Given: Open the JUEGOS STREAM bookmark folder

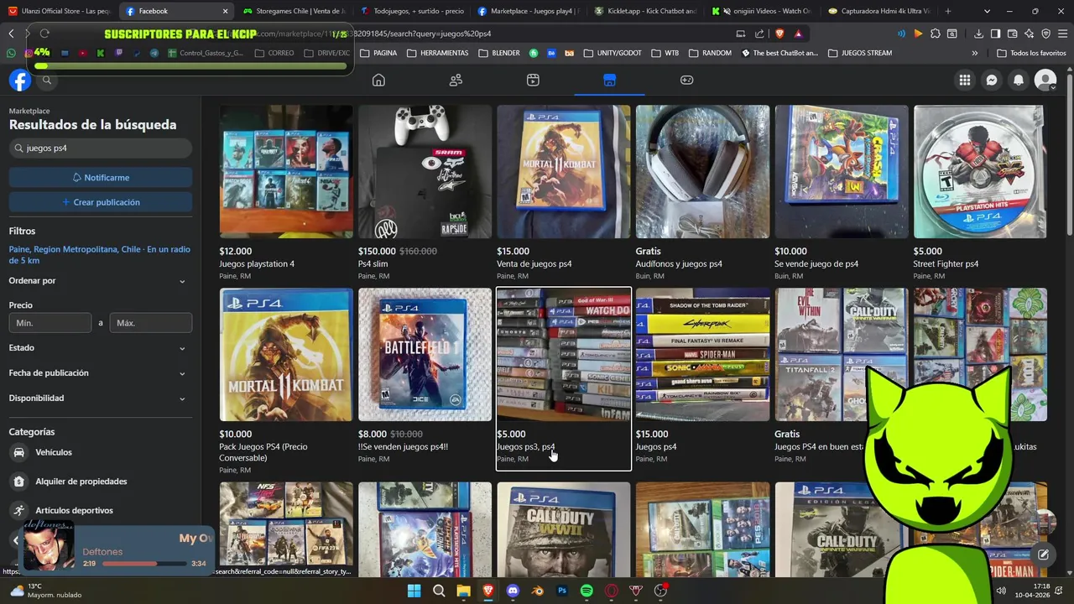Looking at the screenshot, I should 860,53.
